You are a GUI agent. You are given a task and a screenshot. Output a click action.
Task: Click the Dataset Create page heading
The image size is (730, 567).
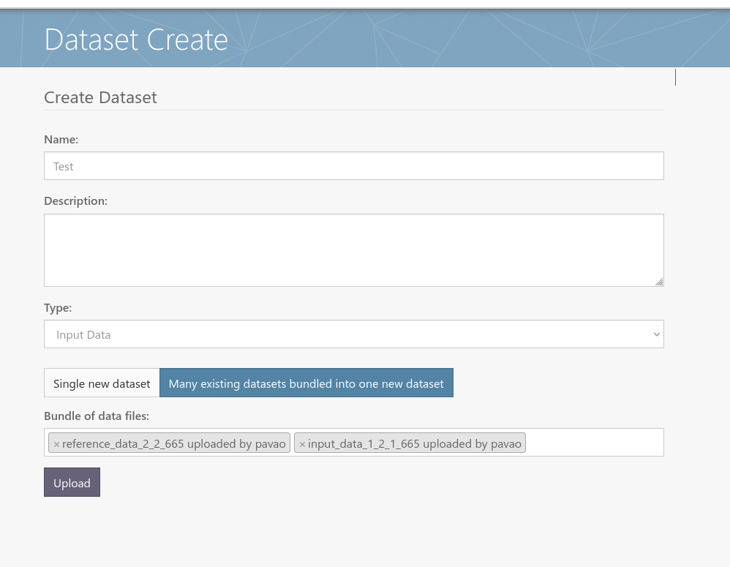[x=136, y=40]
